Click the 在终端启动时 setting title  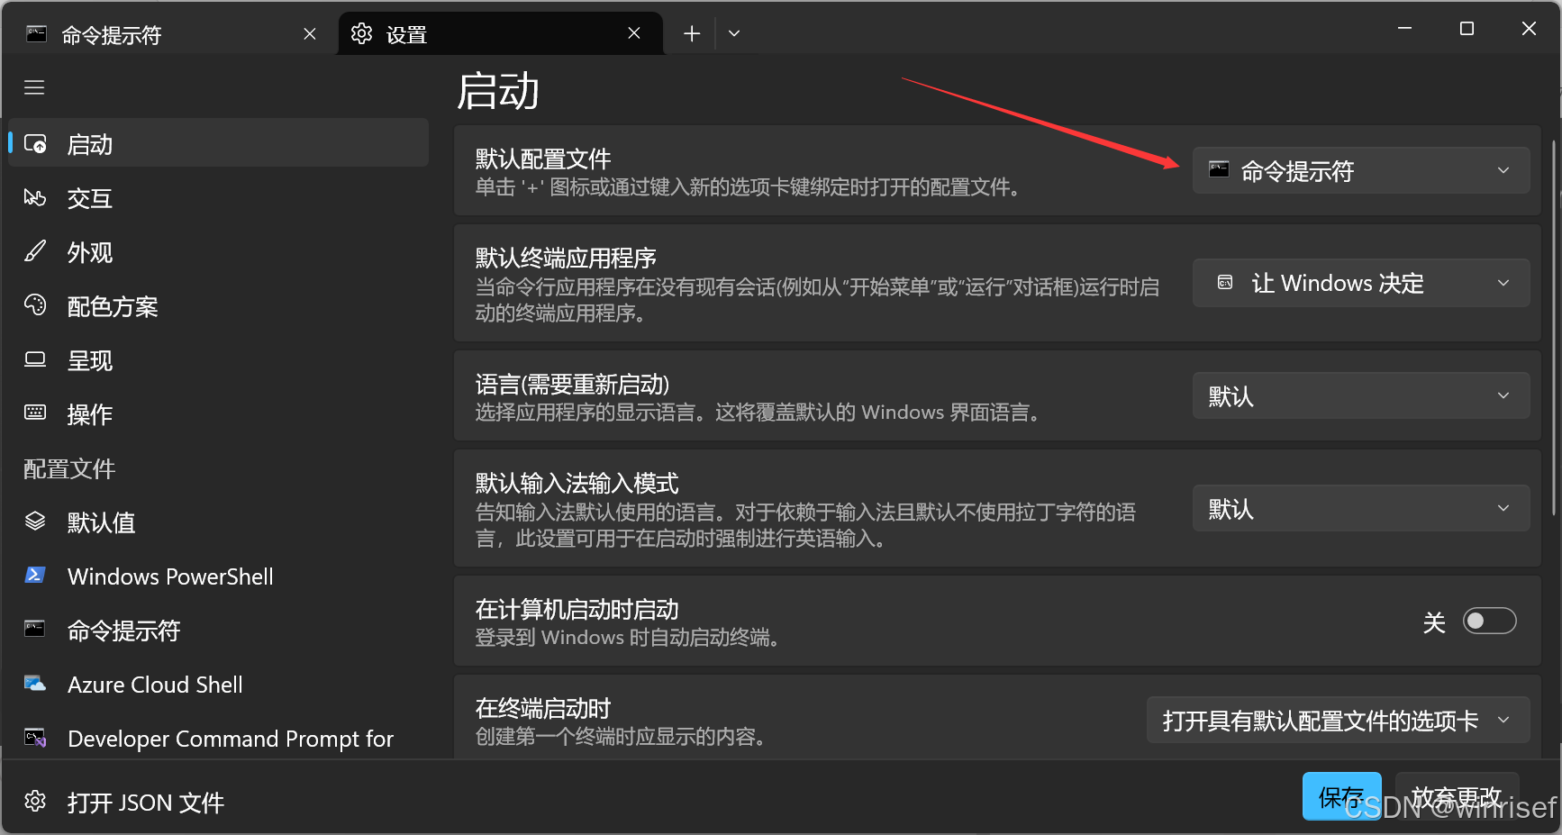click(x=543, y=709)
